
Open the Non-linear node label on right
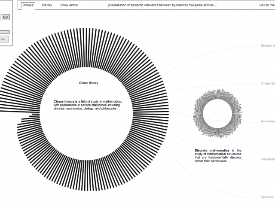pos(268,121)
